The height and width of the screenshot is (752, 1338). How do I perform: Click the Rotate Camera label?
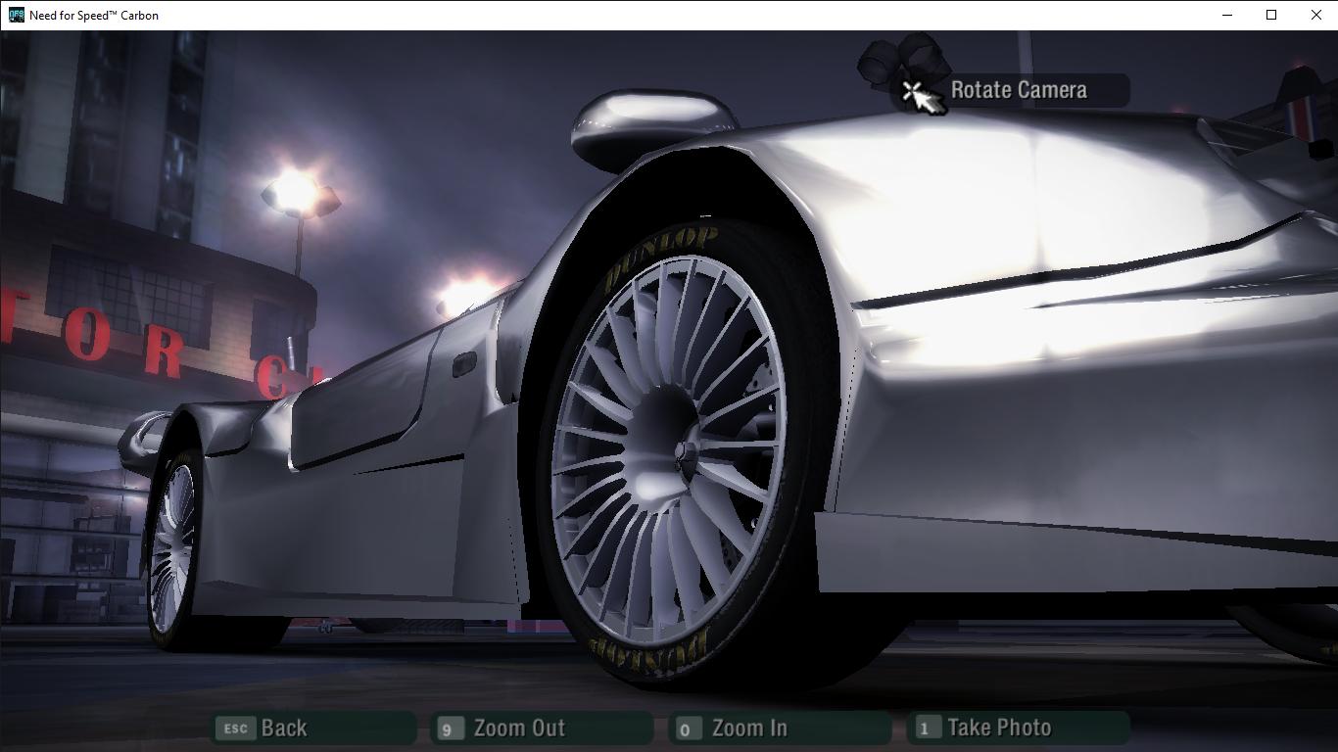(x=1019, y=90)
